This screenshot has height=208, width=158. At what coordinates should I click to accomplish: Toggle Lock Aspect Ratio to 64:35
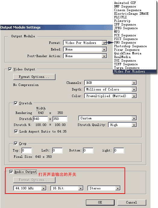pos(16,131)
